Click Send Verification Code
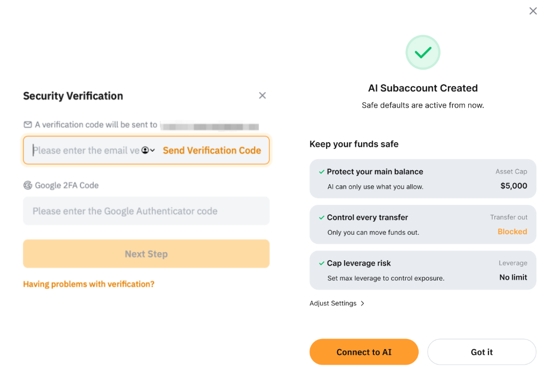 click(x=212, y=151)
